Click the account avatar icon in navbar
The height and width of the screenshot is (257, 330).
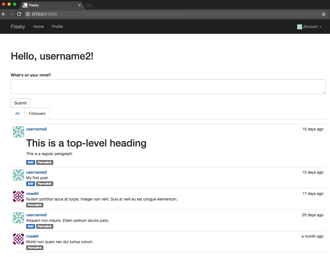tap(299, 27)
